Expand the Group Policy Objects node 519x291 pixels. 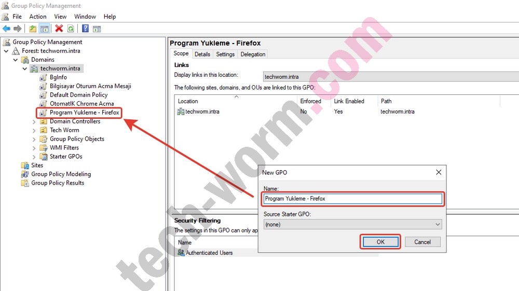(34, 139)
